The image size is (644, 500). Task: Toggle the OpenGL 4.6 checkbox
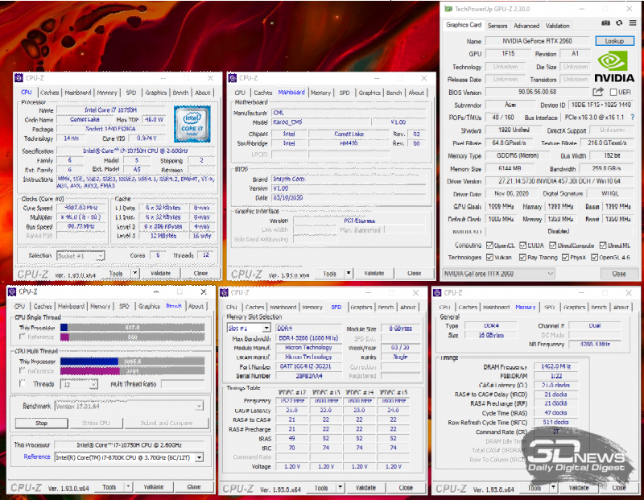594,257
